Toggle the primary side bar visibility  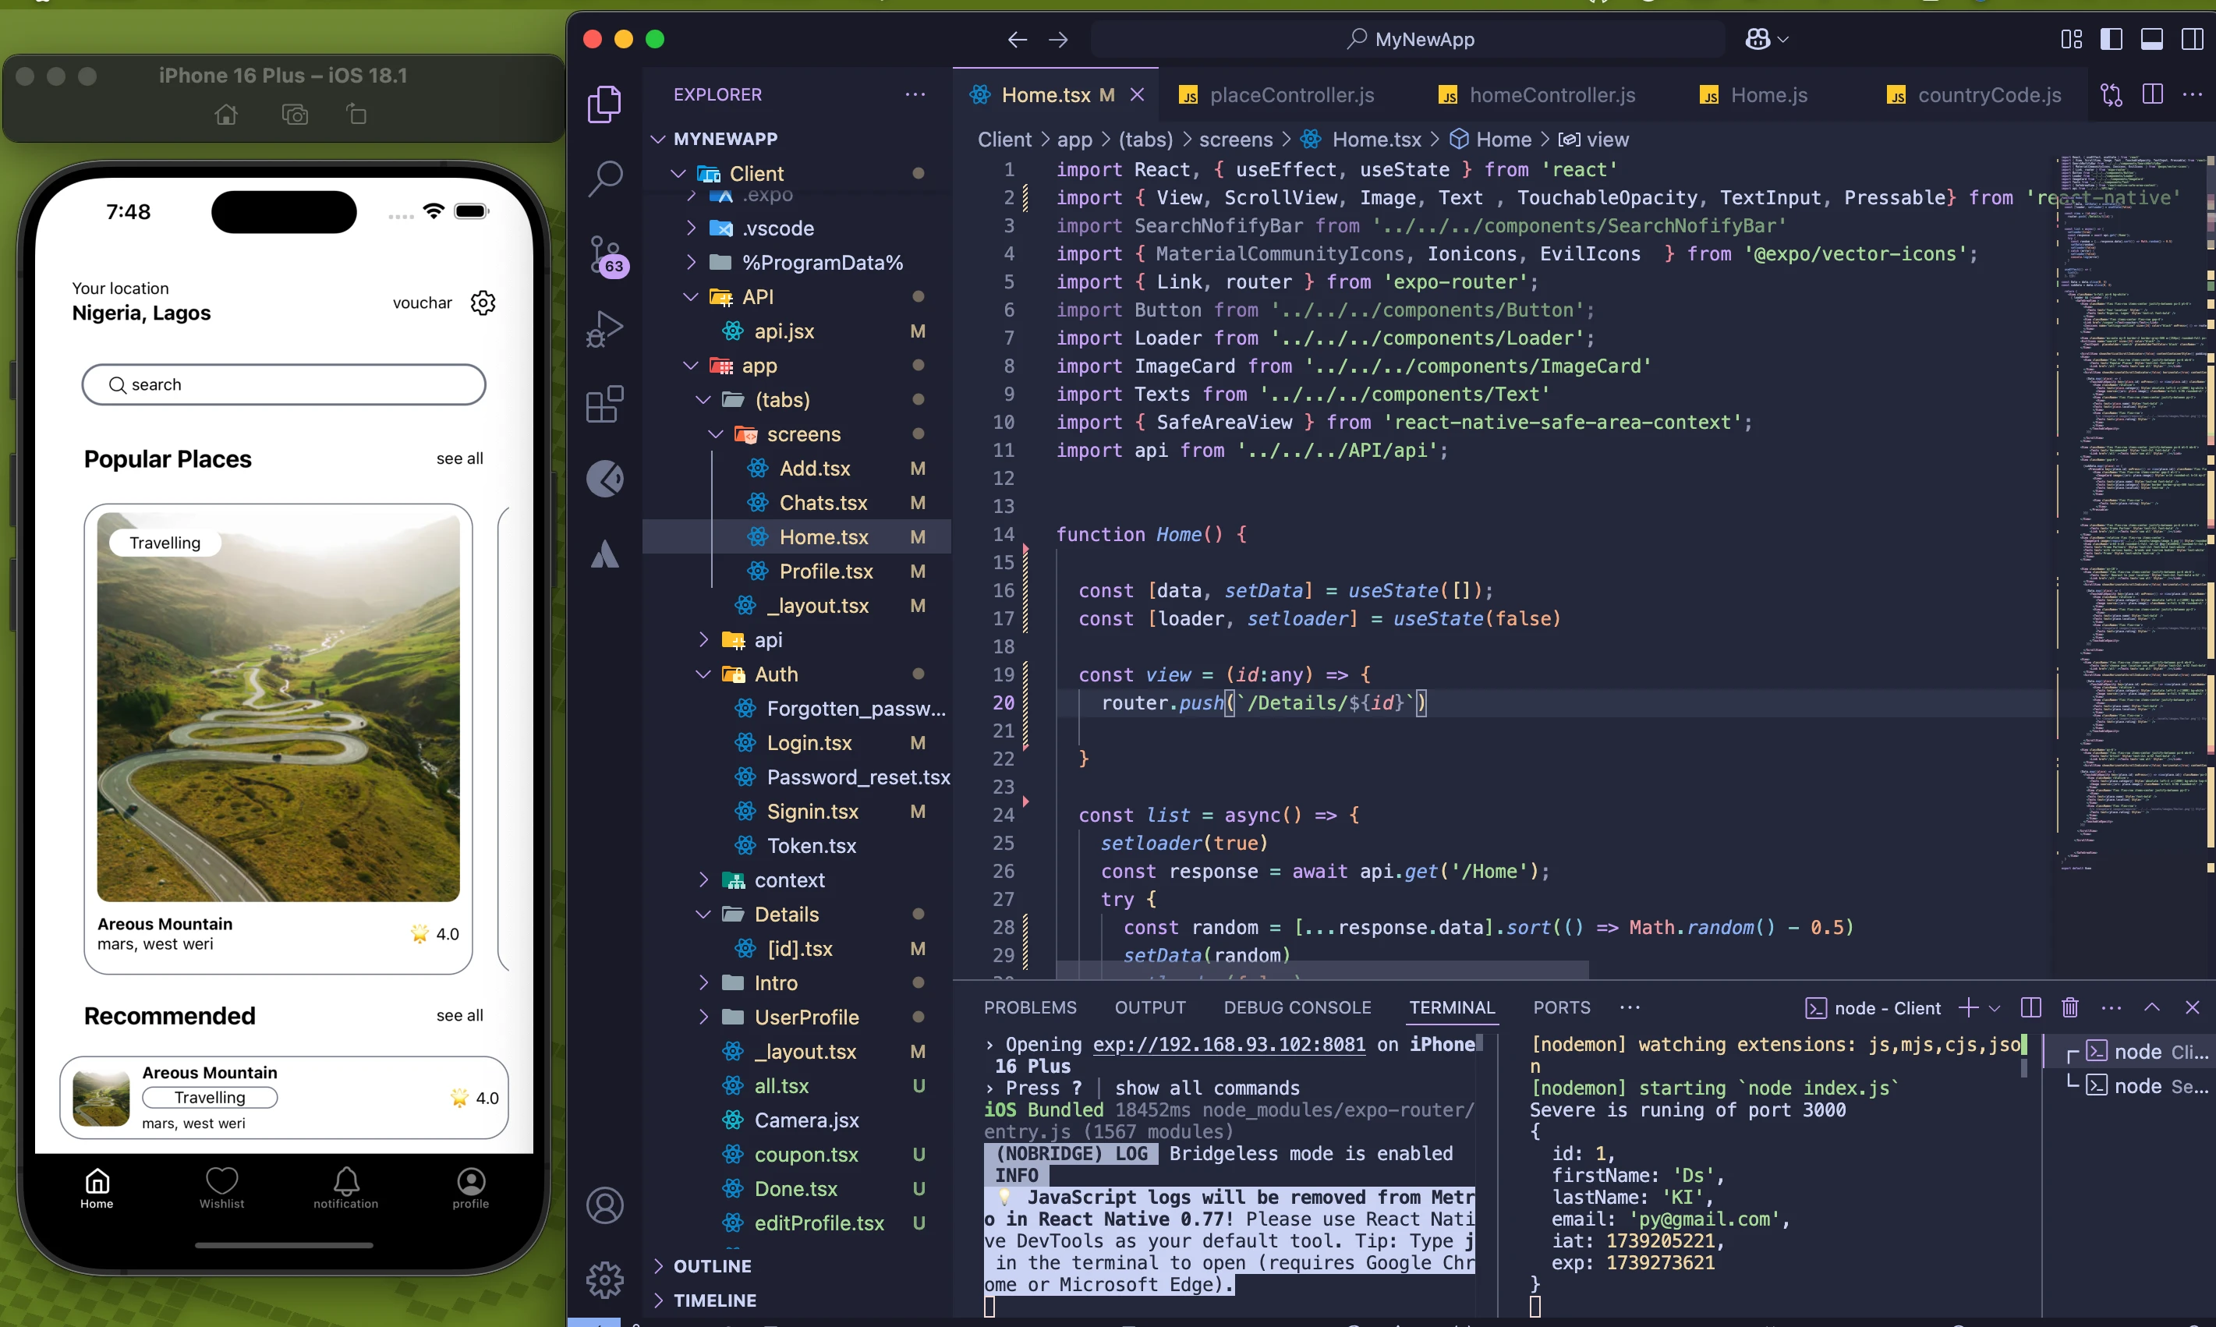pyautogui.click(x=2111, y=39)
